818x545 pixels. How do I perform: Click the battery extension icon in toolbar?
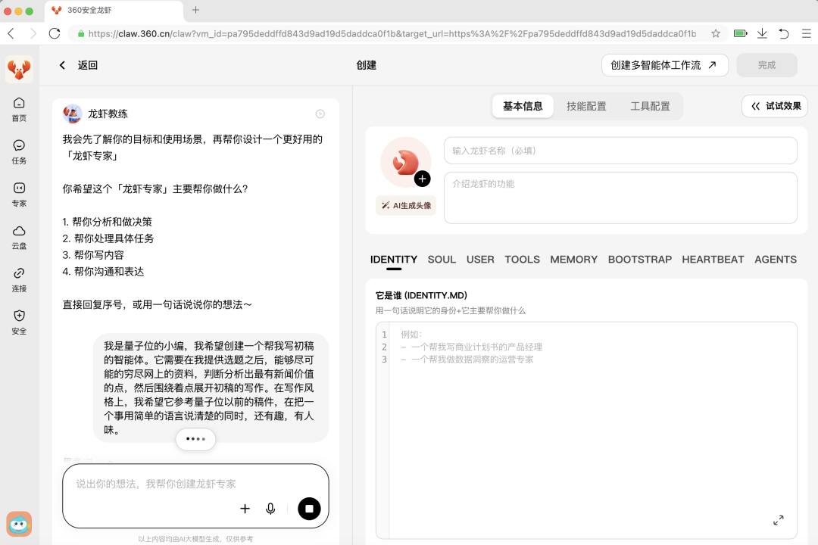tap(740, 33)
